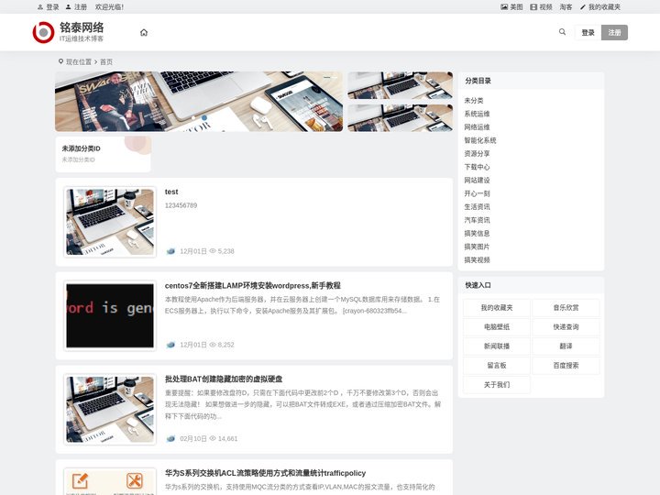The height and width of the screenshot is (495, 660).
Task: Click the author avatar in the centos7 LAMP post
Action: tap(170, 345)
